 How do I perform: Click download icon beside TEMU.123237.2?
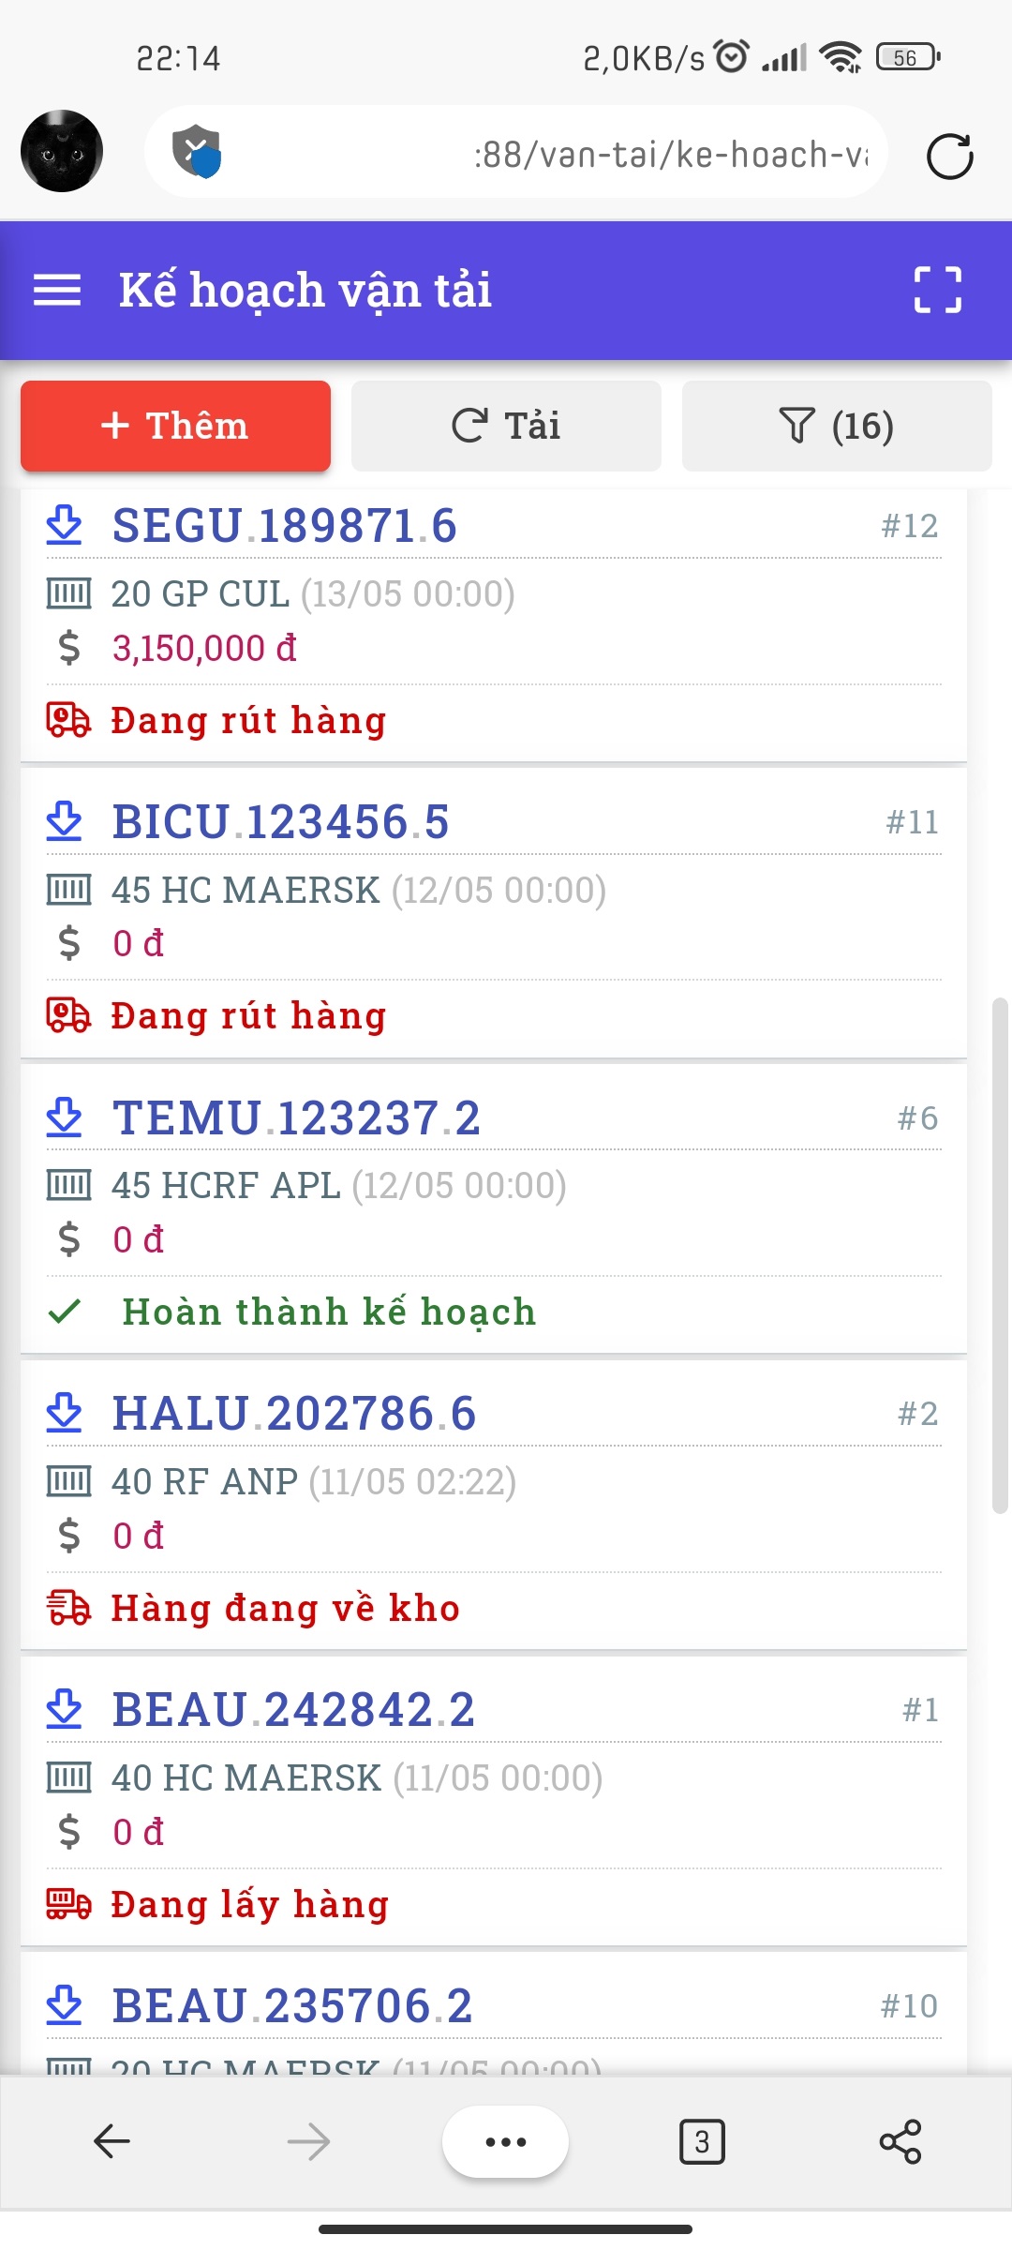[65, 1118]
